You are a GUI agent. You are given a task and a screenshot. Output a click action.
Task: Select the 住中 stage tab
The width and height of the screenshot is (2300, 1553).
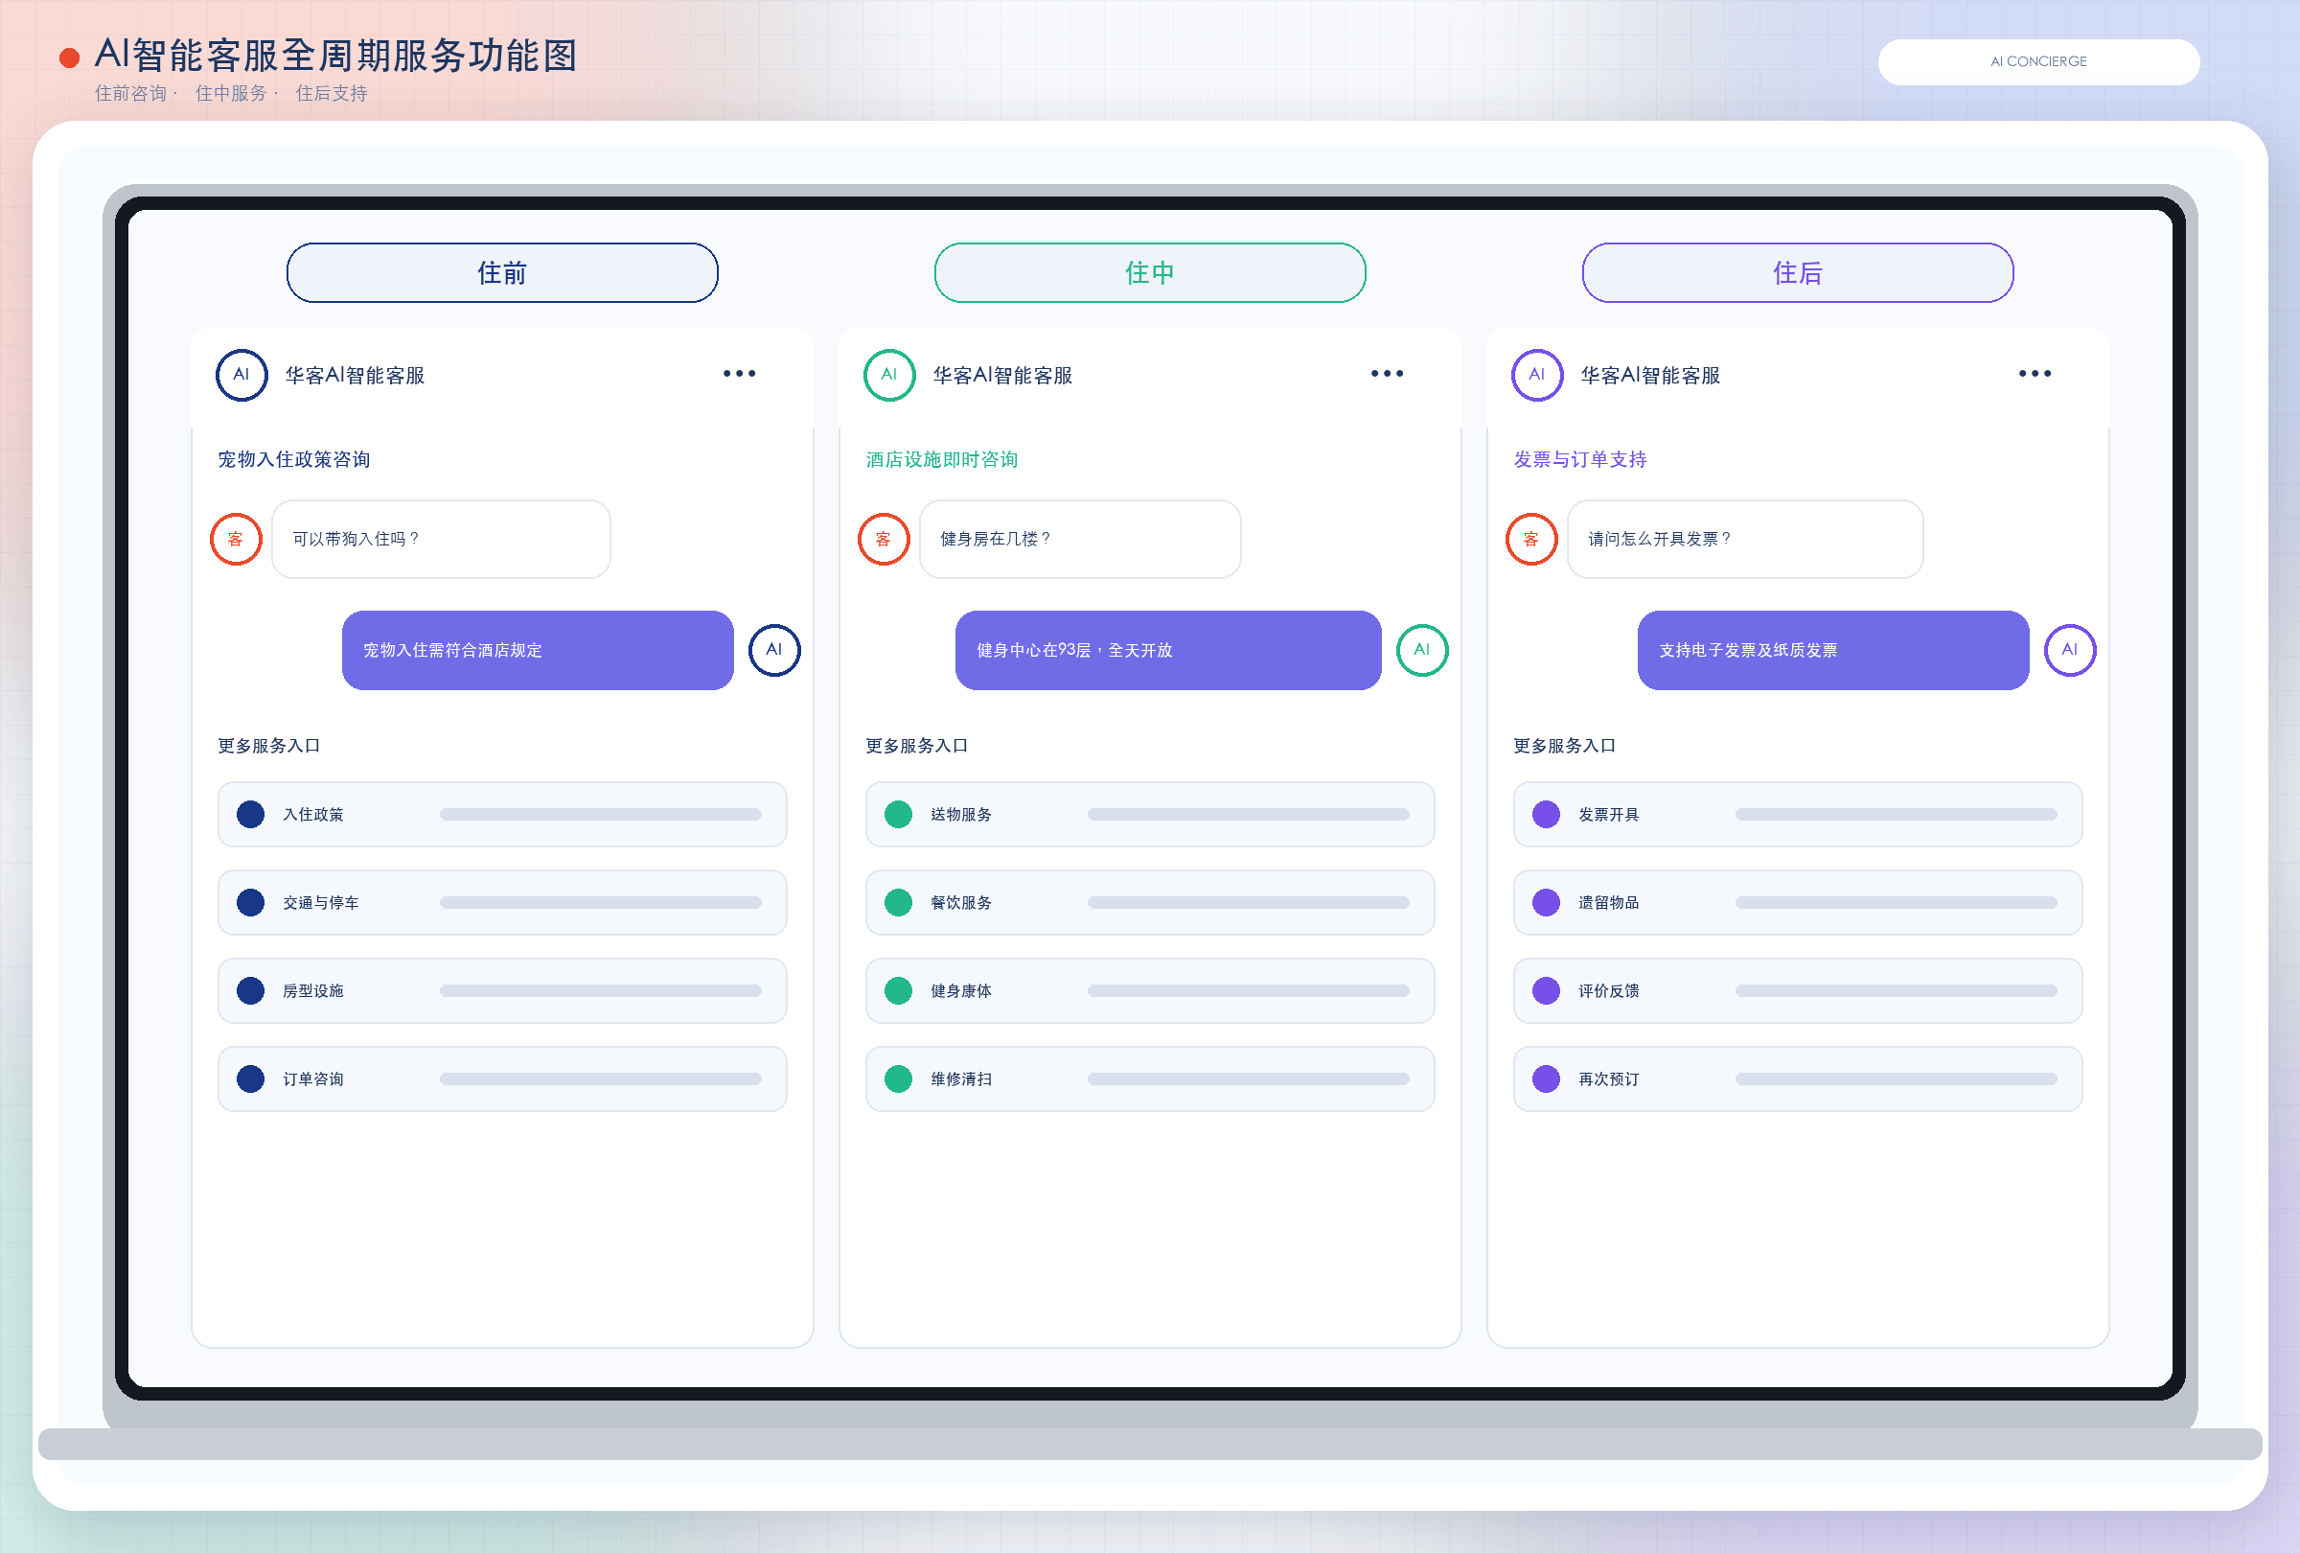click(1150, 273)
